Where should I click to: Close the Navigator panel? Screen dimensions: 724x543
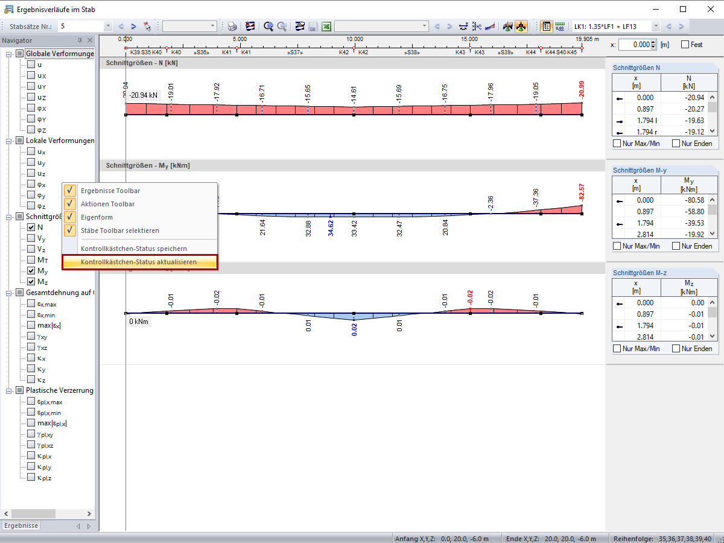point(90,40)
